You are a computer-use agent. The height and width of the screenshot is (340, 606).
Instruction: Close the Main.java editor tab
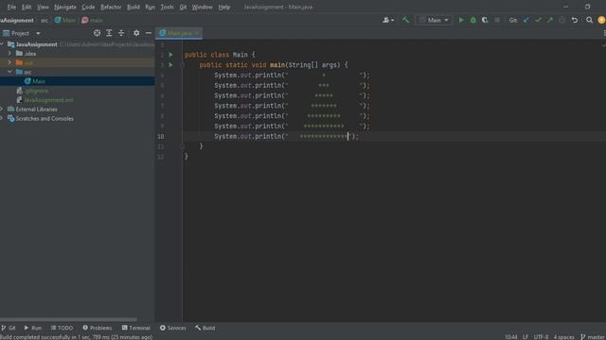click(x=197, y=33)
